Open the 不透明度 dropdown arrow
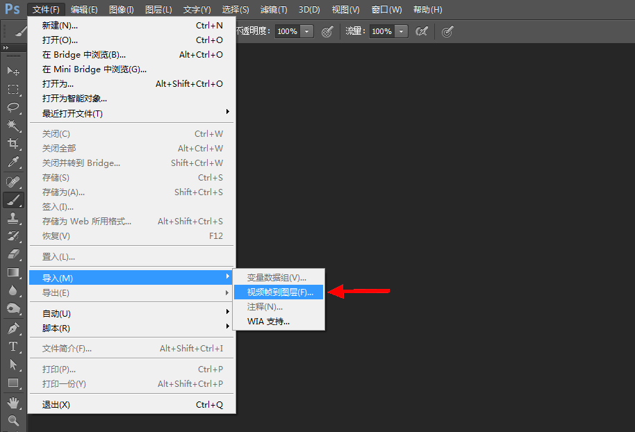The image size is (635, 432). [307, 31]
